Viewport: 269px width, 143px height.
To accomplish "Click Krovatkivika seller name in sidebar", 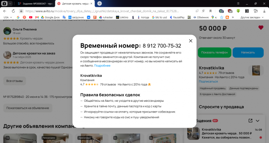I will click(211, 68).
